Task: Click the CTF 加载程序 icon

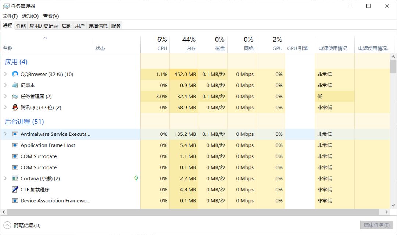Action: point(15,189)
